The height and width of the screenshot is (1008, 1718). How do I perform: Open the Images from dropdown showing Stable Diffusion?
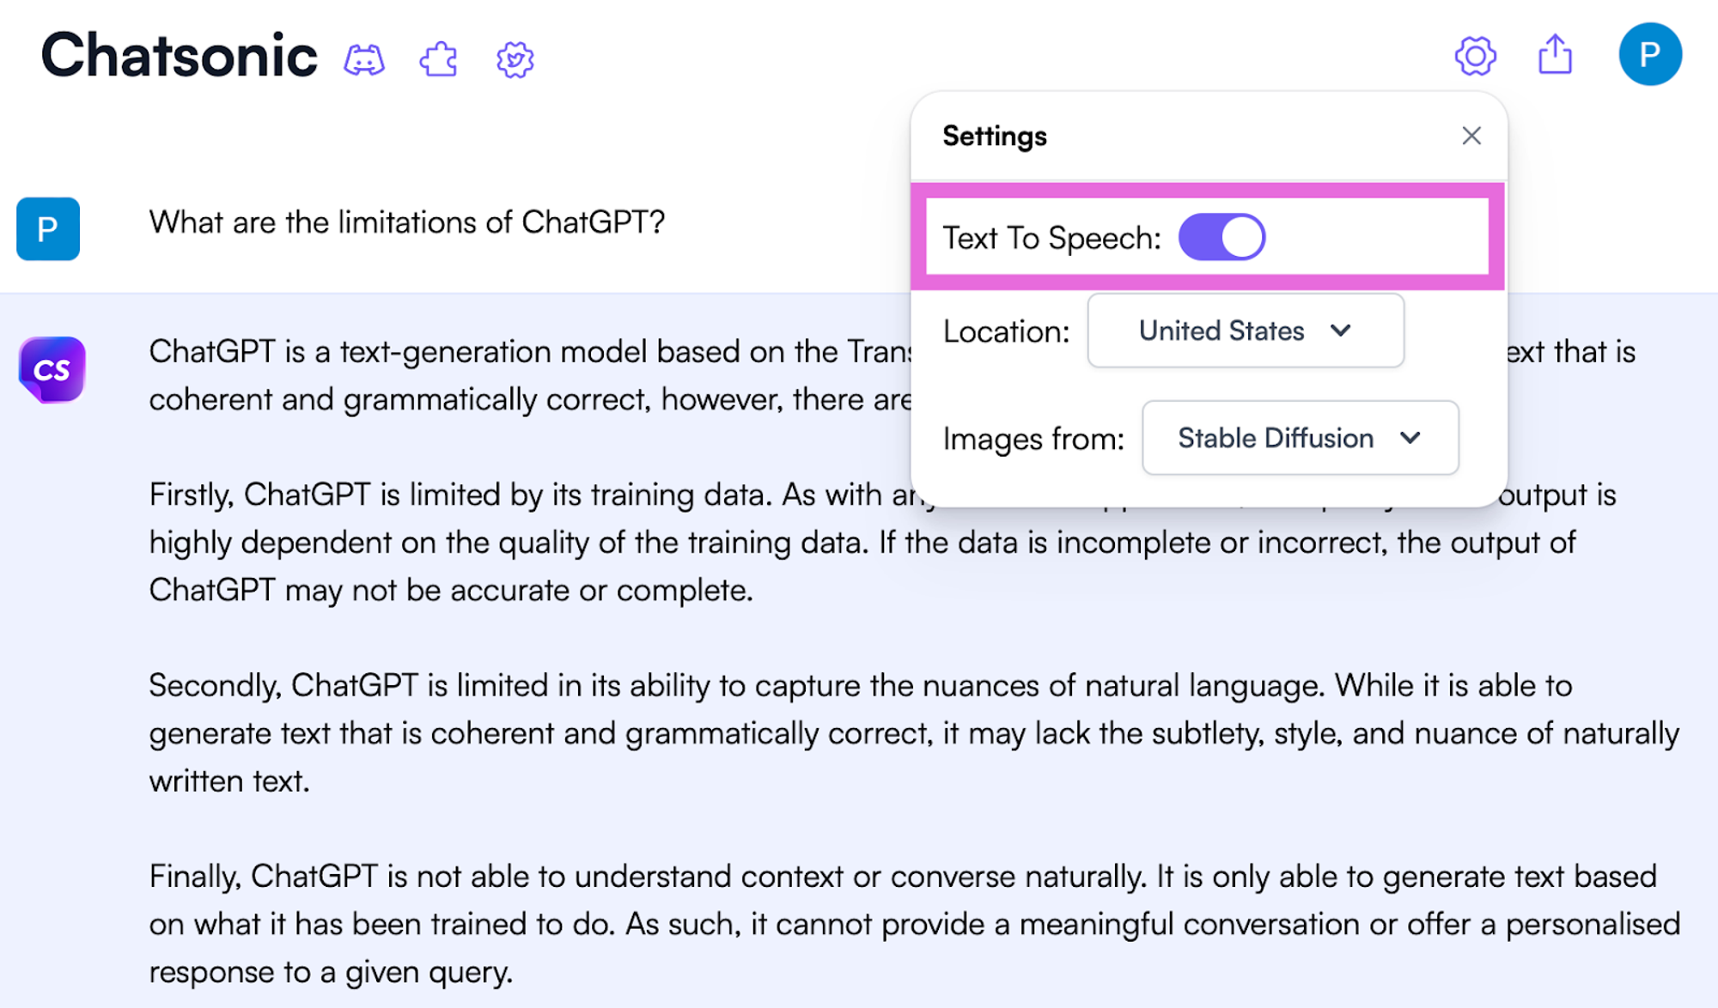point(1299,438)
